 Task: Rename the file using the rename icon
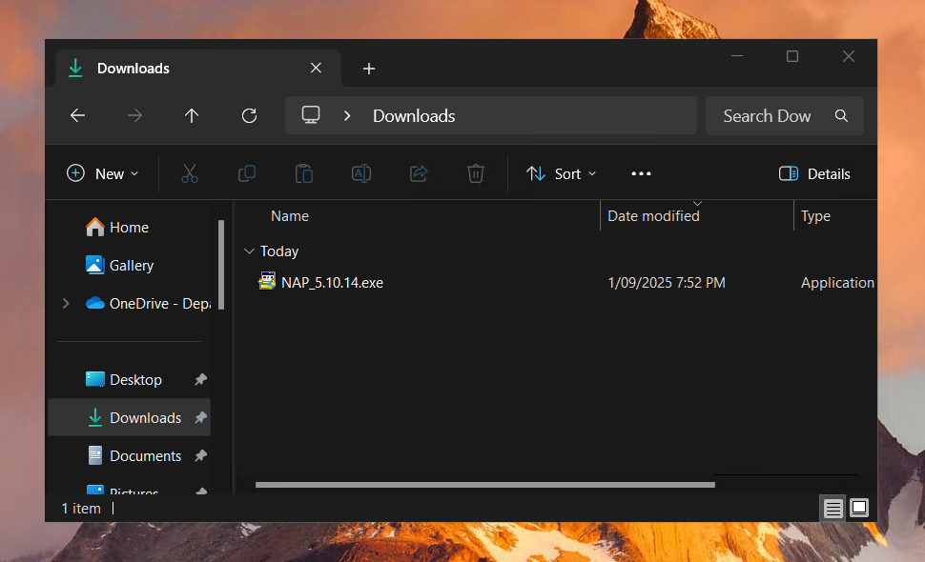pos(361,173)
